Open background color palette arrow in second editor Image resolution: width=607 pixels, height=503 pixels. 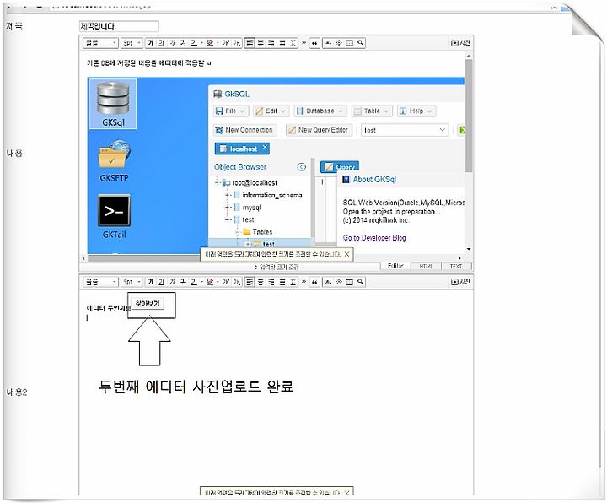pos(218,282)
